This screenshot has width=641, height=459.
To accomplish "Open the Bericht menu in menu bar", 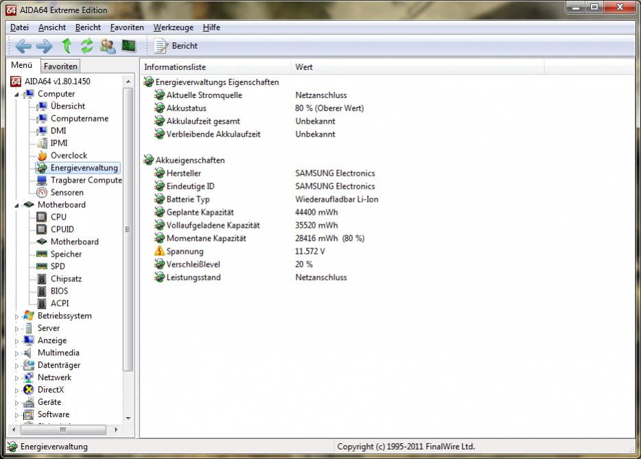I will (x=88, y=27).
